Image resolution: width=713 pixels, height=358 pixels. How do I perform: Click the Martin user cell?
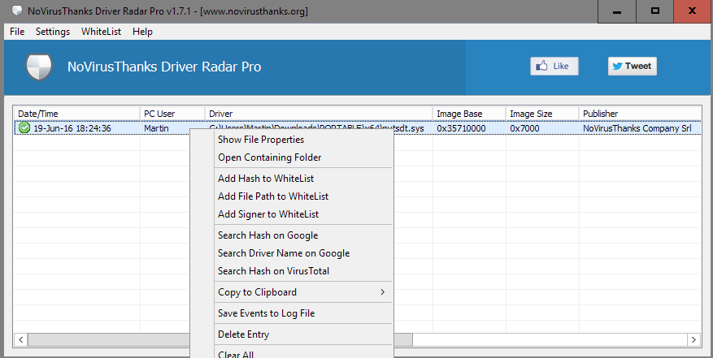point(156,128)
